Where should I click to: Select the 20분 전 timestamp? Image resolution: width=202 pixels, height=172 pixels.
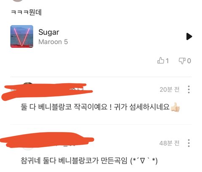[170, 89]
